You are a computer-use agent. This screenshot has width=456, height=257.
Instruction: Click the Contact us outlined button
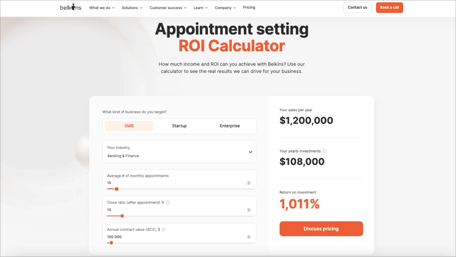tap(357, 7)
